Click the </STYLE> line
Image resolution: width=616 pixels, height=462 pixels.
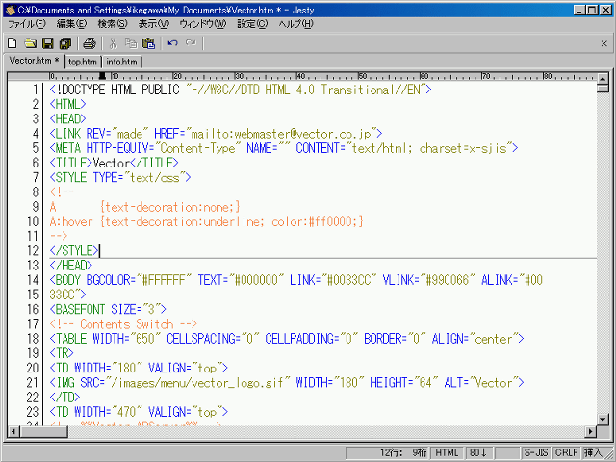(74, 250)
